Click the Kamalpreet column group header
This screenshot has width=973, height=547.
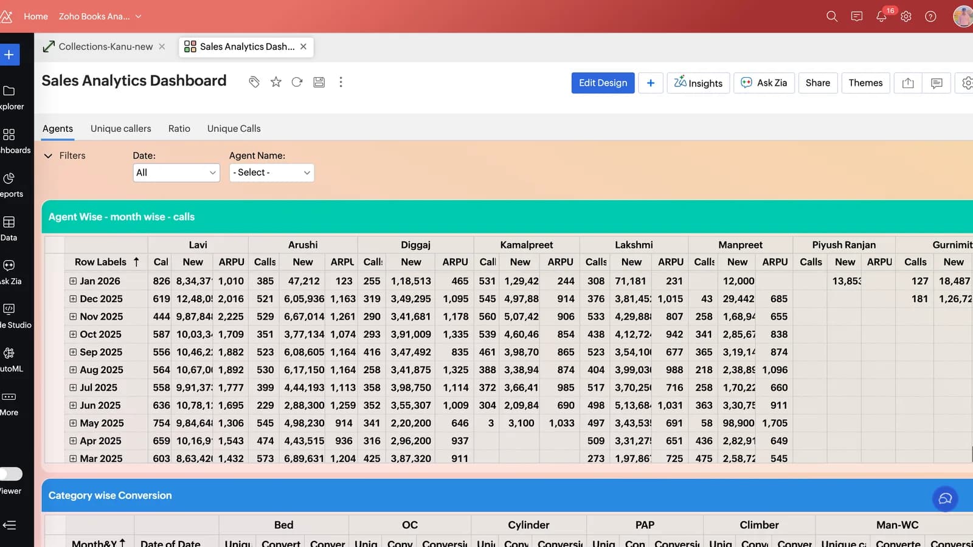pyautogui.click(x=527, y=244)
